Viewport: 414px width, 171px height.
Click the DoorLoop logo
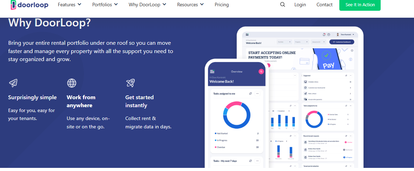[x=29, y=5]
